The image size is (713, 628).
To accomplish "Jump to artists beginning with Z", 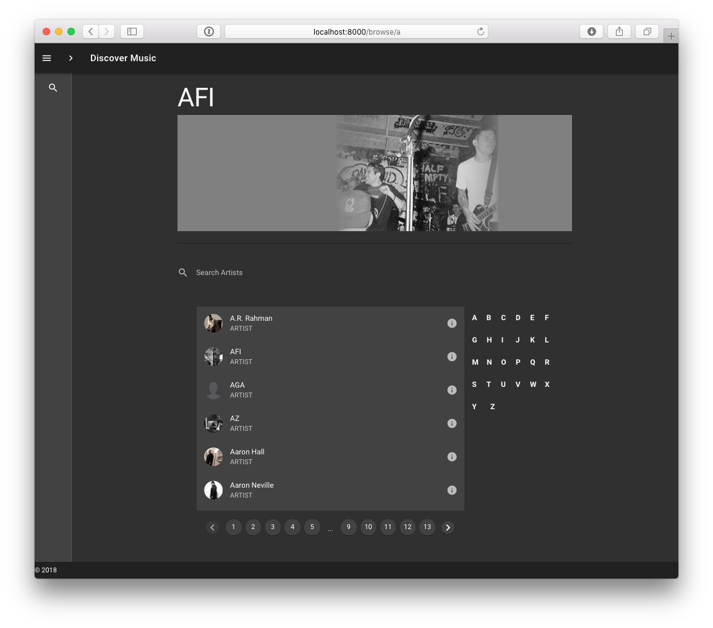I will click(x=492, y=406).
